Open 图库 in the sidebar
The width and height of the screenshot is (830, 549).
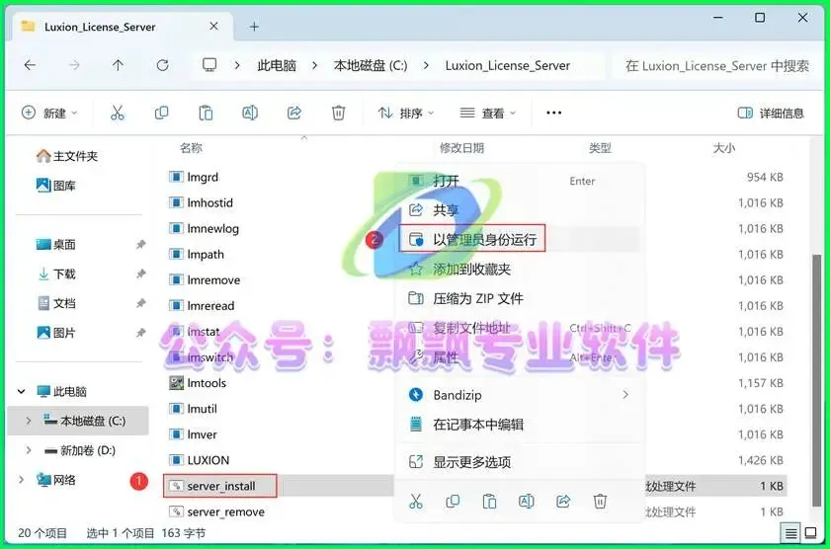(x=56, y=185)
